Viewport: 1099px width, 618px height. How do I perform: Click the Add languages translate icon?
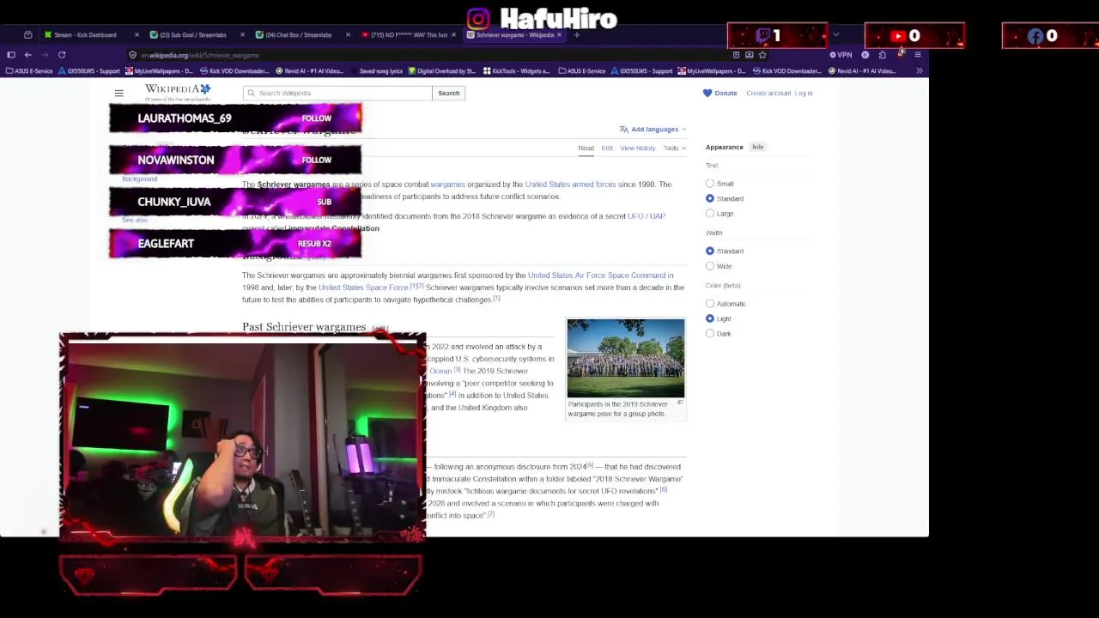[623, 130]
